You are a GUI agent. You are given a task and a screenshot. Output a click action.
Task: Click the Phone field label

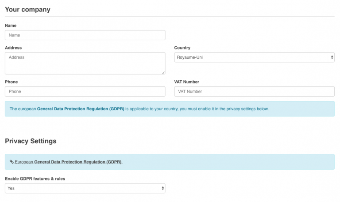click(12, 82)
